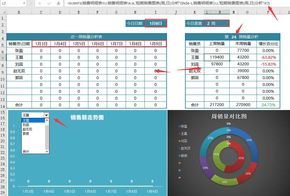Select the 217200 total cell
Viewport: 290px width, 196px height.
(x=217, y=105)
